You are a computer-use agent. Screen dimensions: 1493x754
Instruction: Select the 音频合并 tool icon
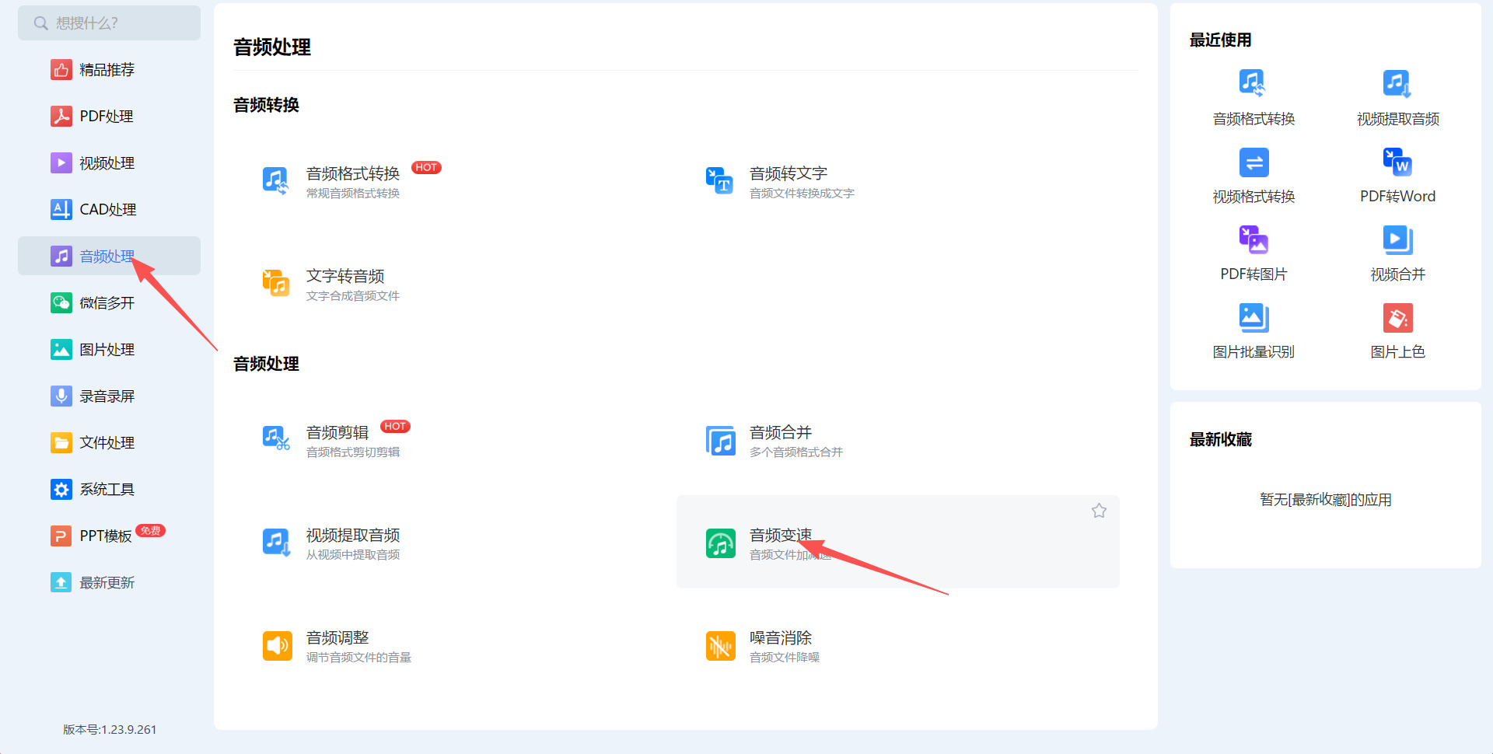720,441
